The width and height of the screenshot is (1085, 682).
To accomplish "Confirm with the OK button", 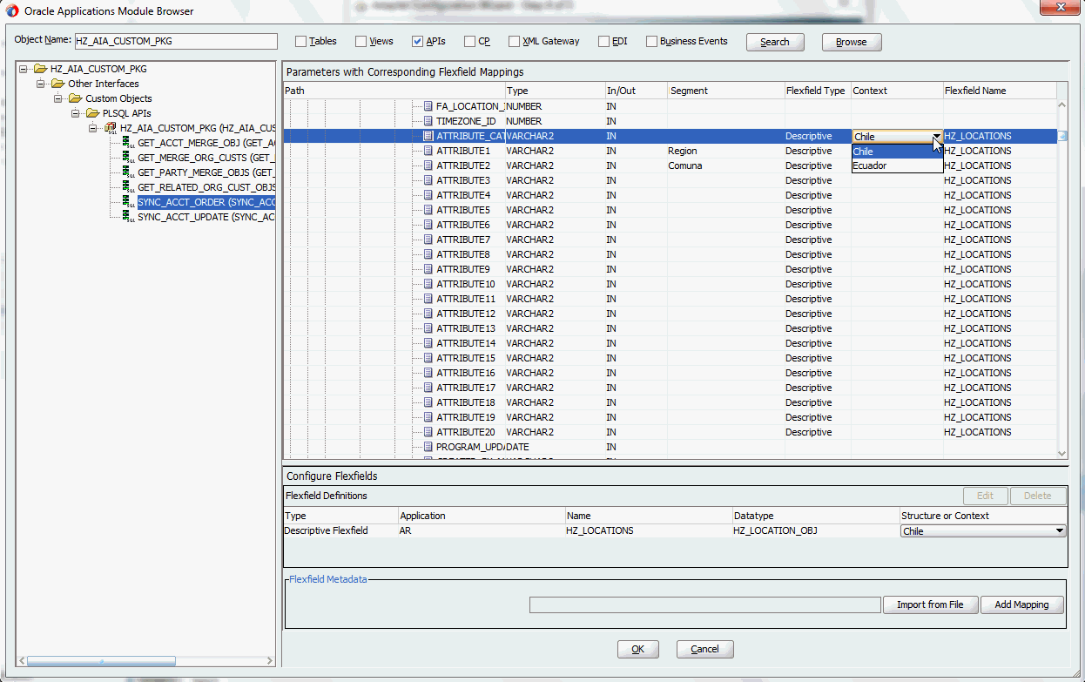I will pos(637,649).
